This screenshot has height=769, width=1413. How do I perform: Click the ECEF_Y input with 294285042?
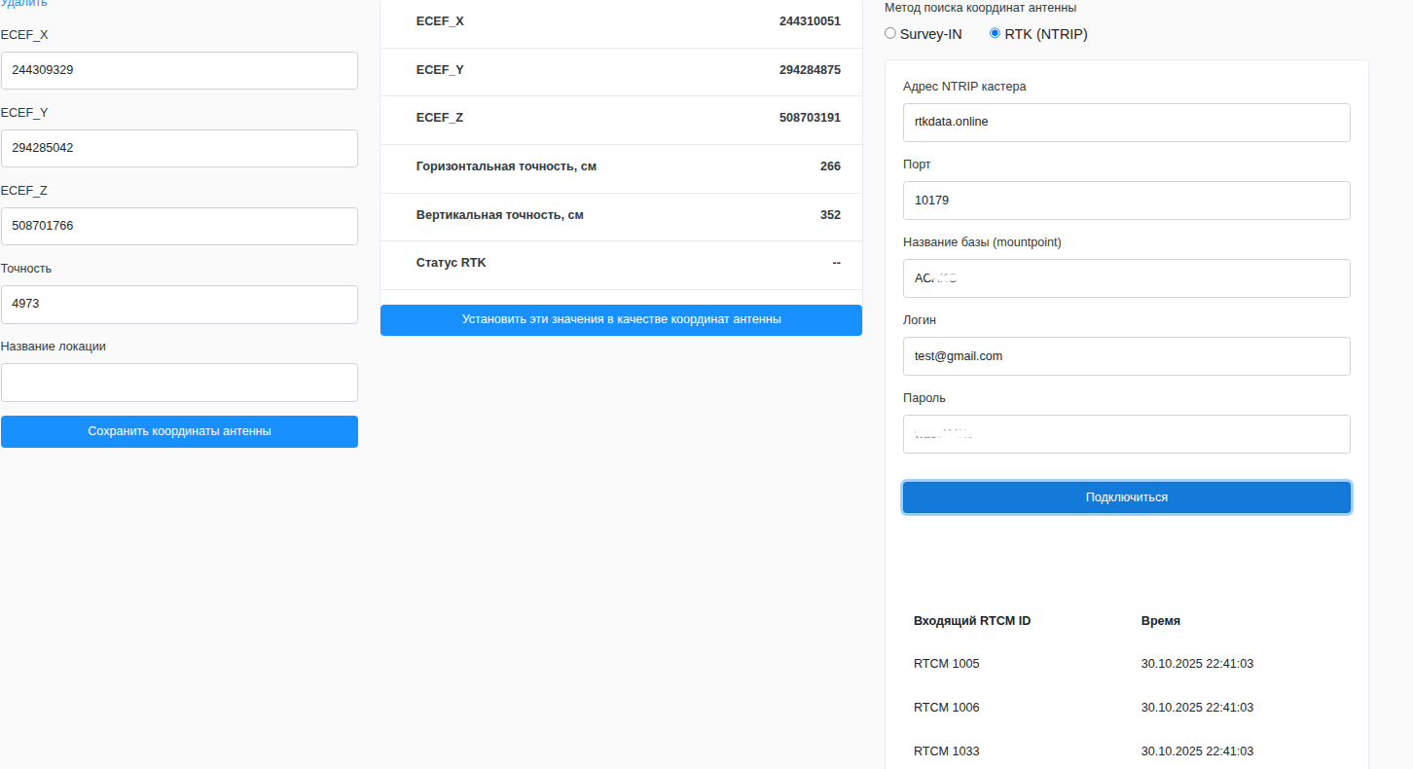pyautogui.click(x=179, y=148)
